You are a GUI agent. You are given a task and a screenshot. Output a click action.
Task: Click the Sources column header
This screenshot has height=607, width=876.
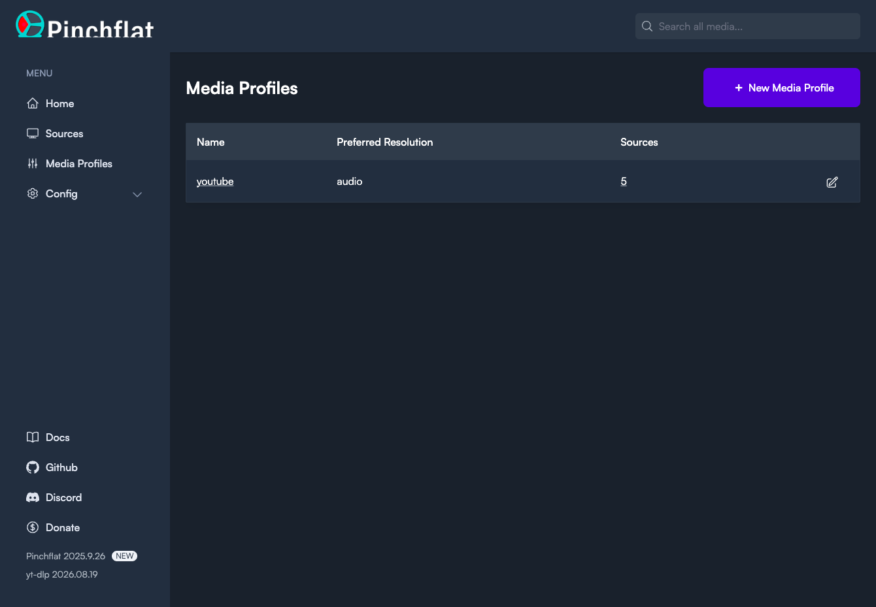(639, 142)
